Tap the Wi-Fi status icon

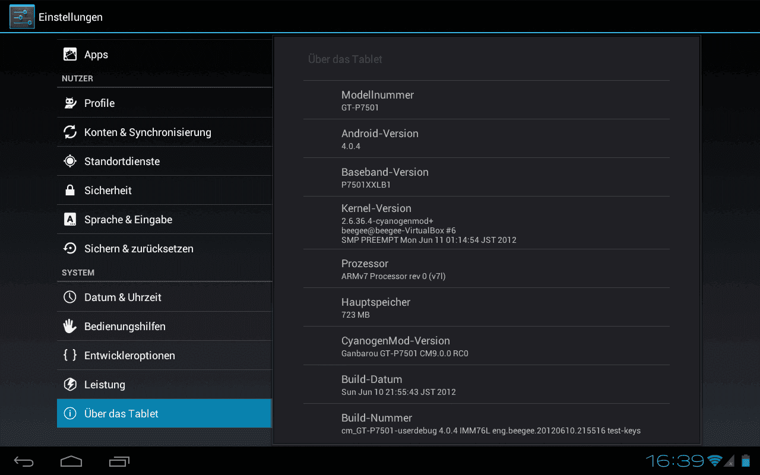tap(714, 461)
